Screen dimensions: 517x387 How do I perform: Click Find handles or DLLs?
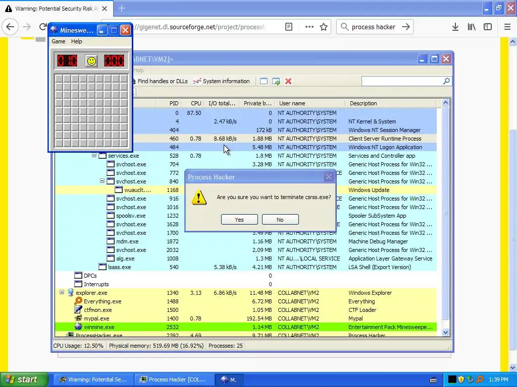click(161, 81)
